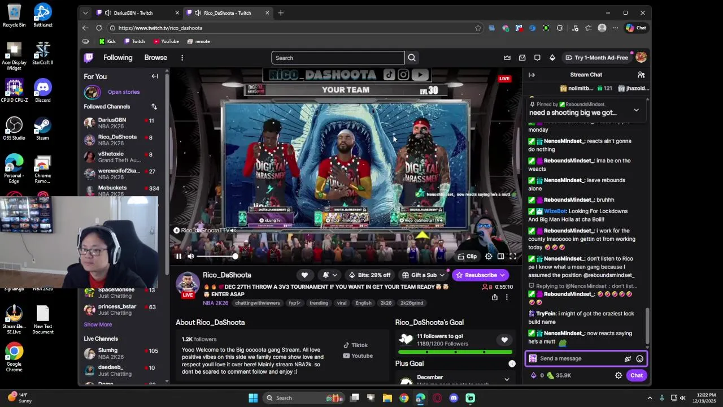Click the Twitch search field

click(x=338, y=58)
